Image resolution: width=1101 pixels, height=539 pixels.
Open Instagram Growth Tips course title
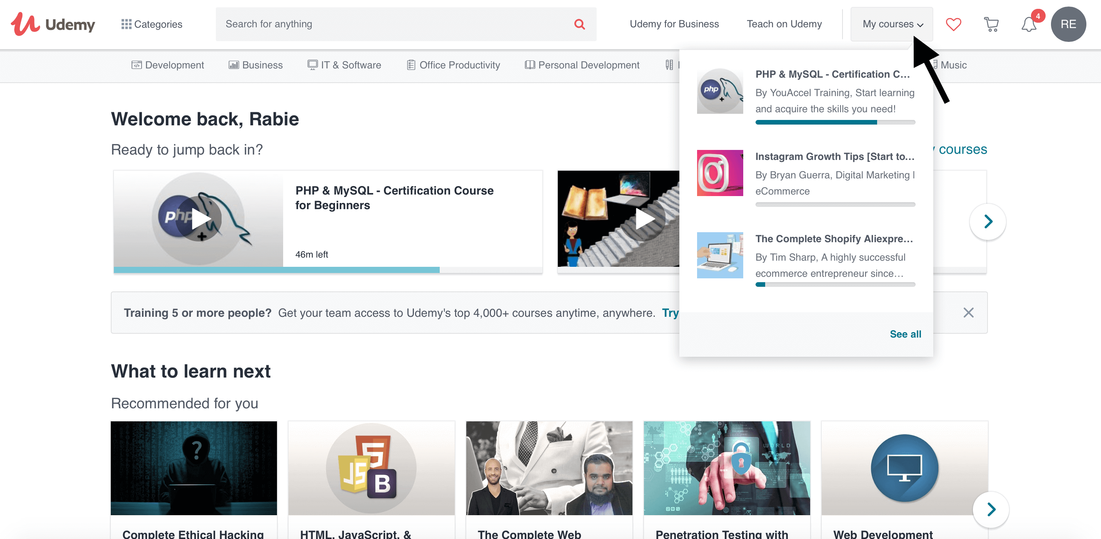(x=835, y=156)
